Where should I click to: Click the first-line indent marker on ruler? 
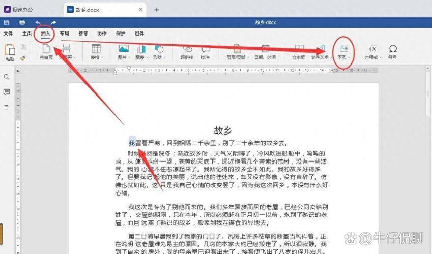(129, 68)
